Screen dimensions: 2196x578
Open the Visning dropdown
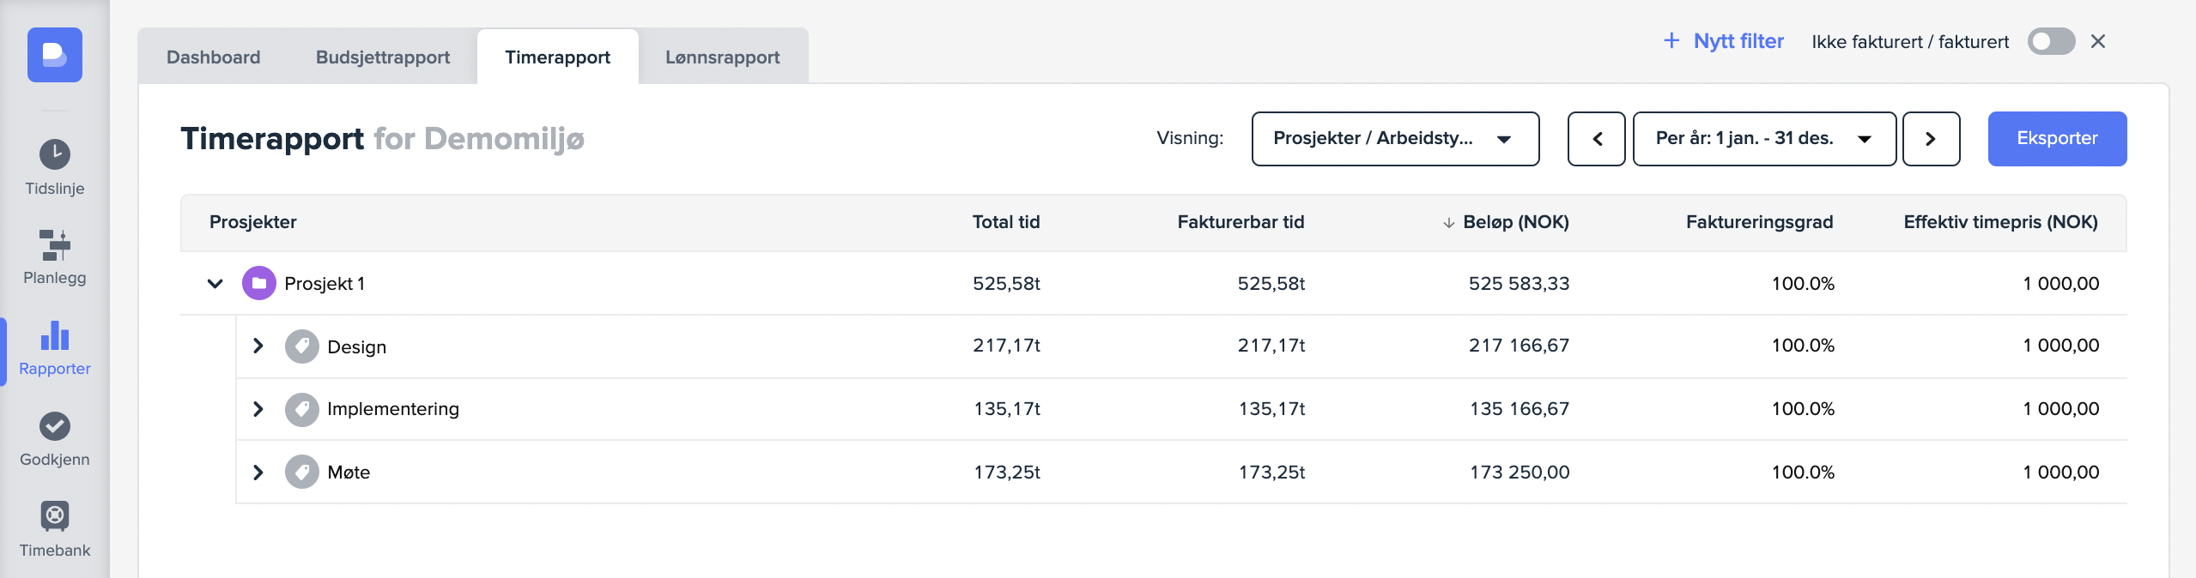point(1395,139)
